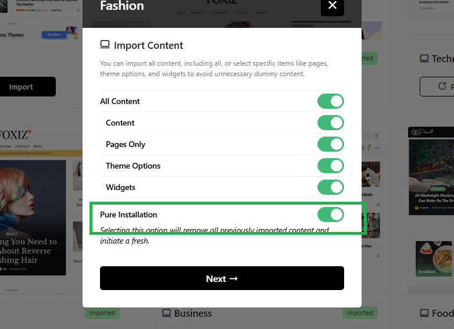Screen dimensions: 454x329
Task: Click the Next button
Action: [222, 278]
